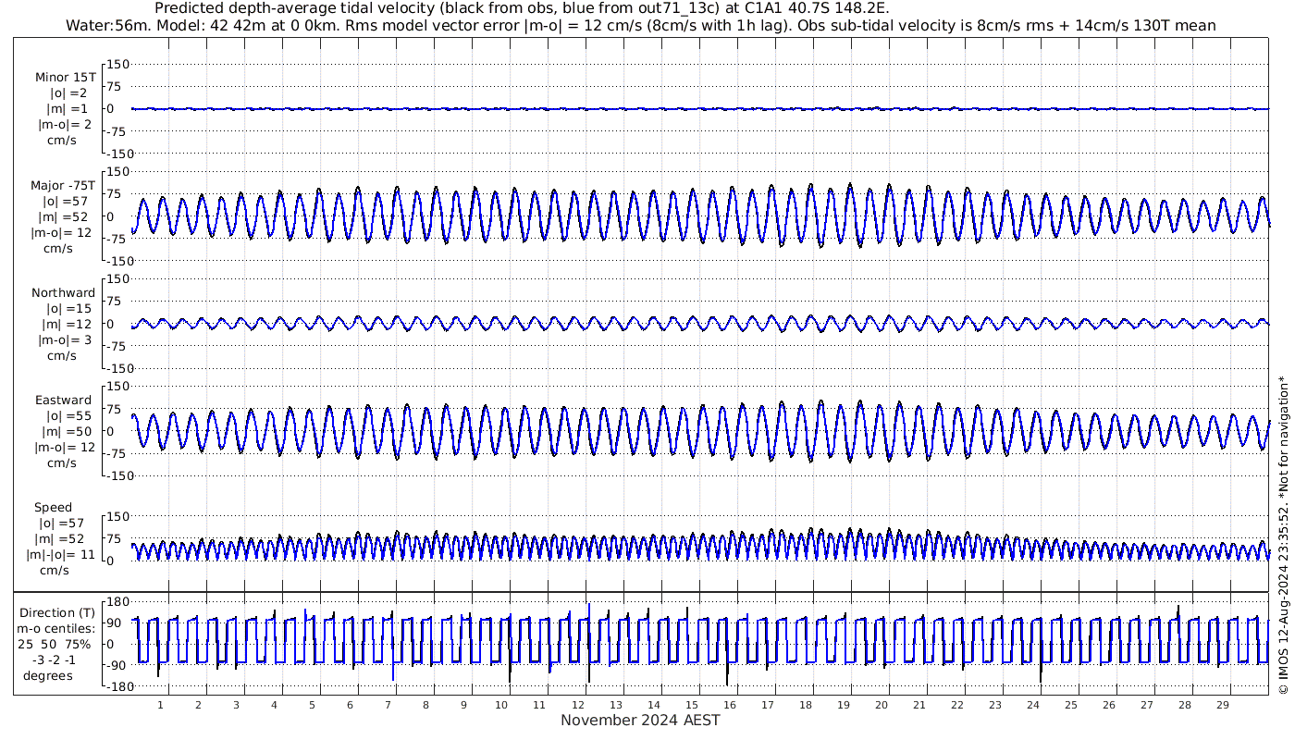Click day 15 on the date axis

pyautogui.click(x=691, y=705)
